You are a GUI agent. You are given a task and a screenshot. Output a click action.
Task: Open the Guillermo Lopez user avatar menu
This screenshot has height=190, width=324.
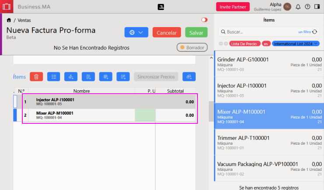pyautogui.click(x=287, y=7)
